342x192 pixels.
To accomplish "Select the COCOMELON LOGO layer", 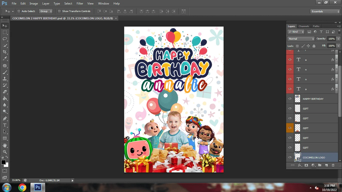I will point(314,157).
